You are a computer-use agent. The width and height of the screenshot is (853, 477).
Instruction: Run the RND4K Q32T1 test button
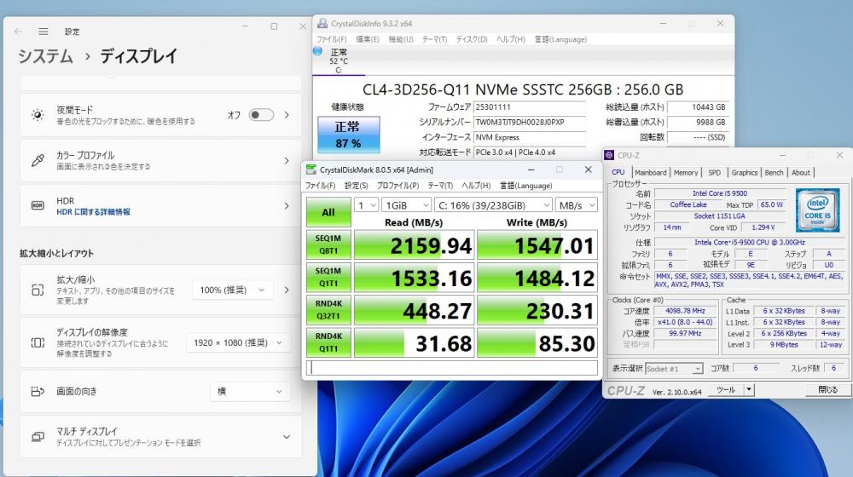pos(328,310)
